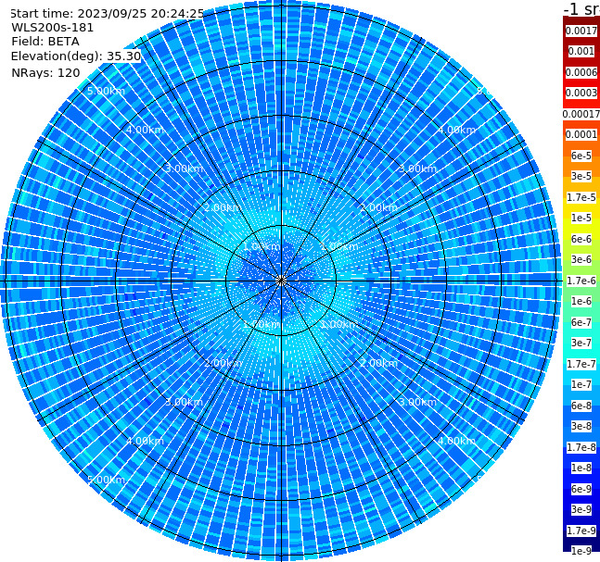
Task: Click the lower-left 3.00km range label
Action: coord(184,402)
